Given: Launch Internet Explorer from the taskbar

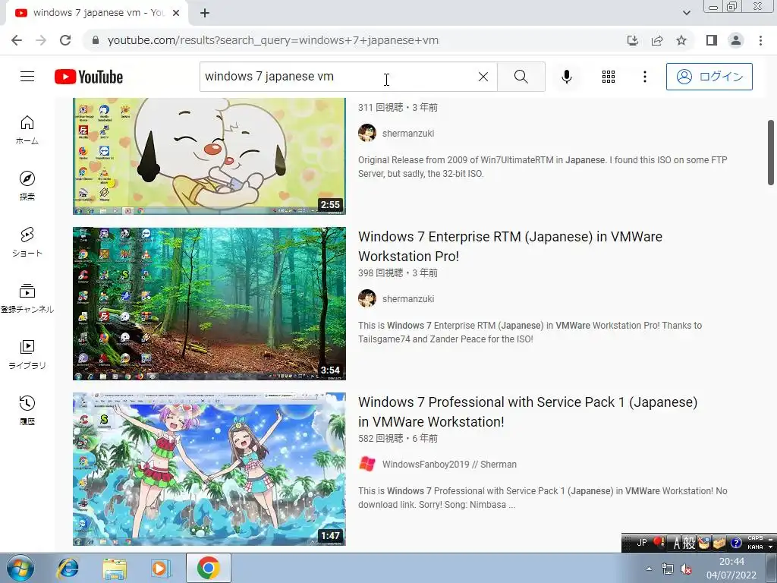Looking at the screenshot, I should click(x=68, y=568).
